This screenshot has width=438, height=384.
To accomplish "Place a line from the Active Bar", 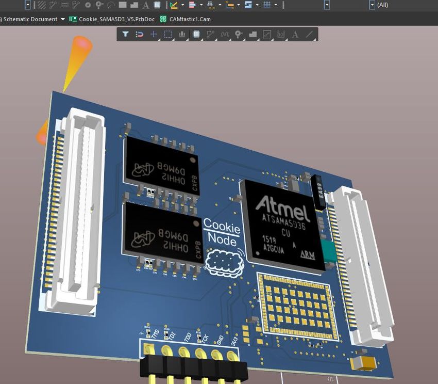I will click(309, 34).
